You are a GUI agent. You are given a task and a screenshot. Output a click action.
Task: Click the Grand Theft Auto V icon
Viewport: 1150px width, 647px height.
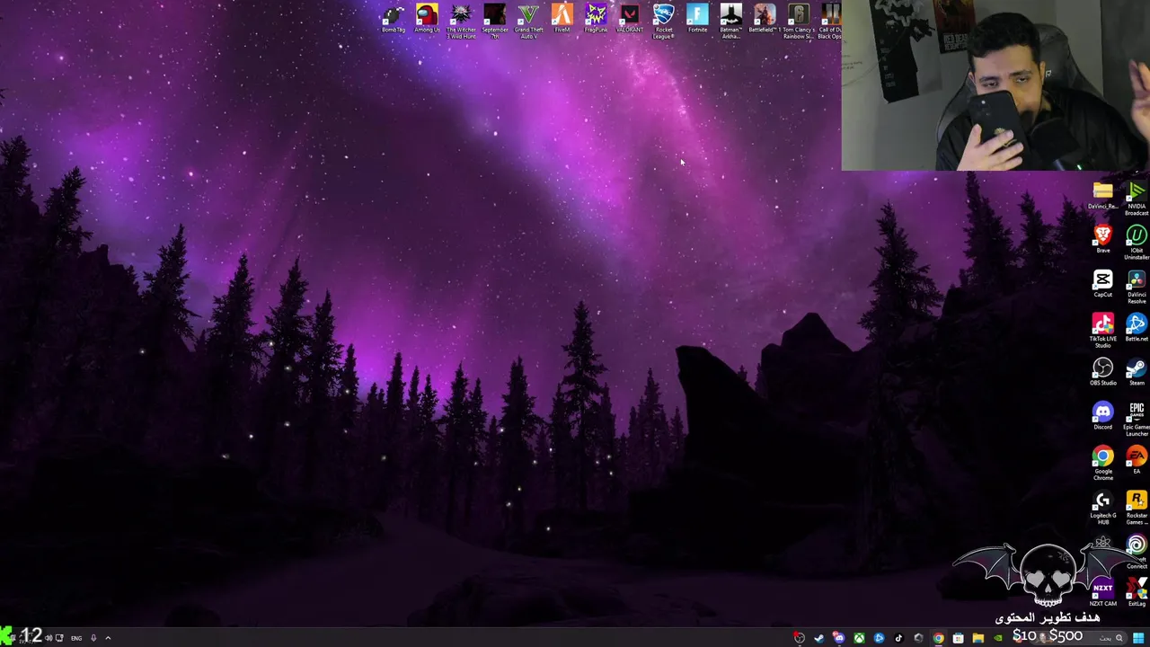(x=528, y=22)
